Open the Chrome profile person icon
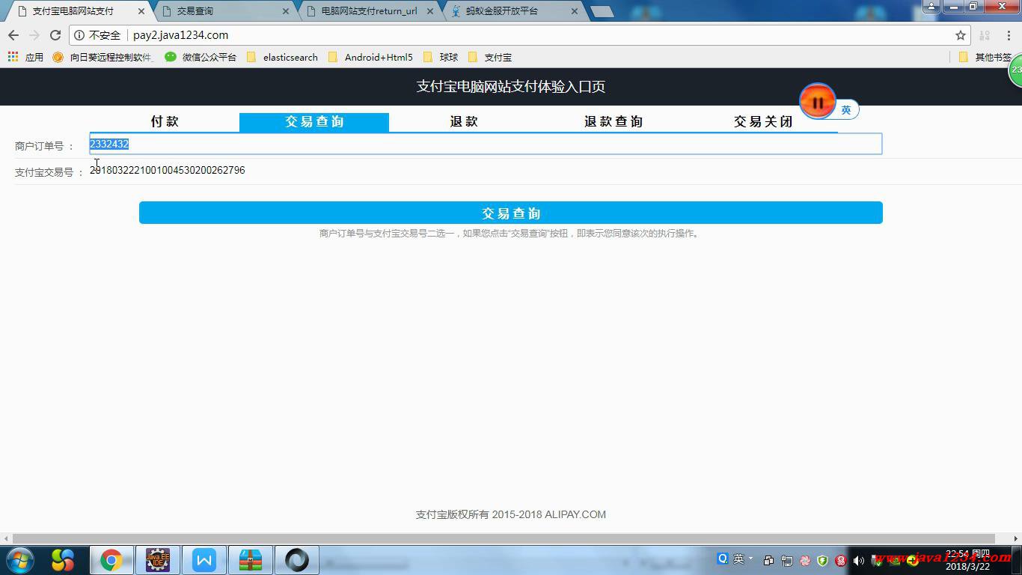The image size is (1022, 575). click(931, 7)
